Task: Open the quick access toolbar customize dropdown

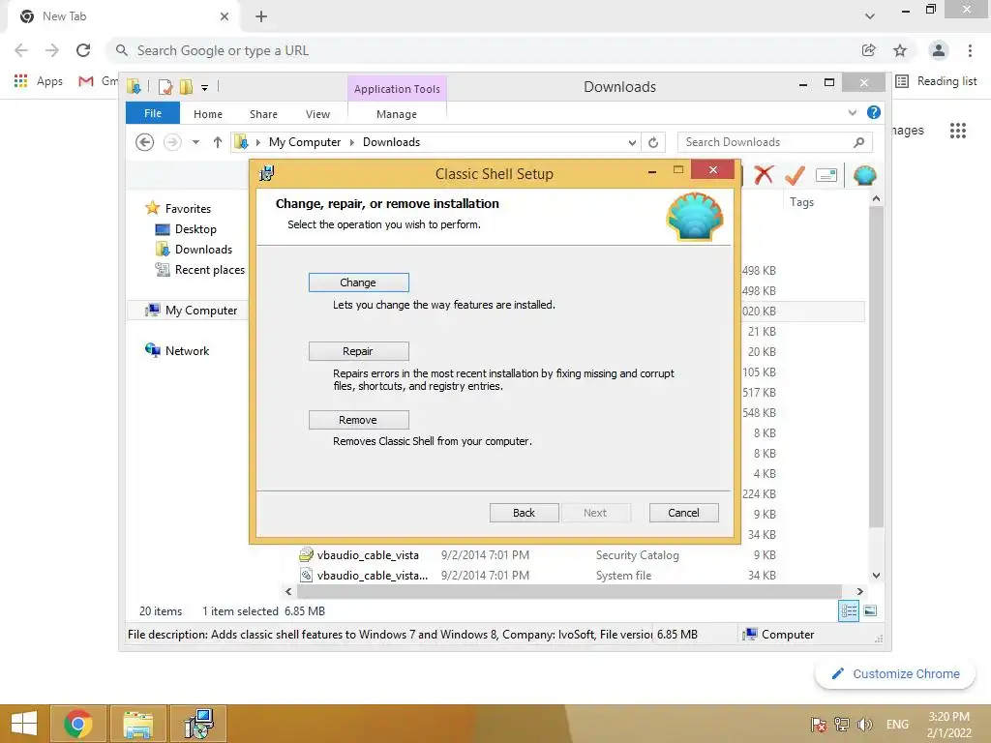Action: point(205,88)
